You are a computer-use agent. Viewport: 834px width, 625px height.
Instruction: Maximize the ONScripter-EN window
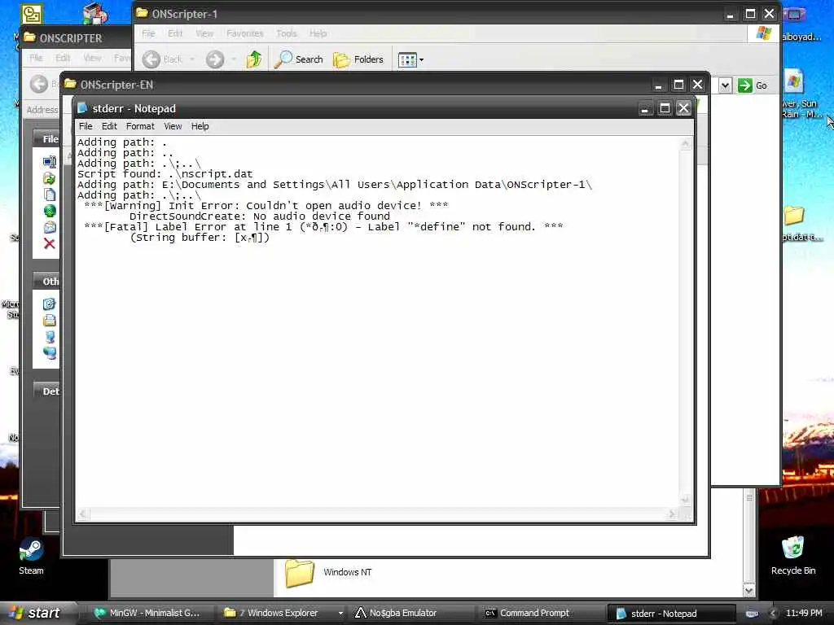(678, 85)
